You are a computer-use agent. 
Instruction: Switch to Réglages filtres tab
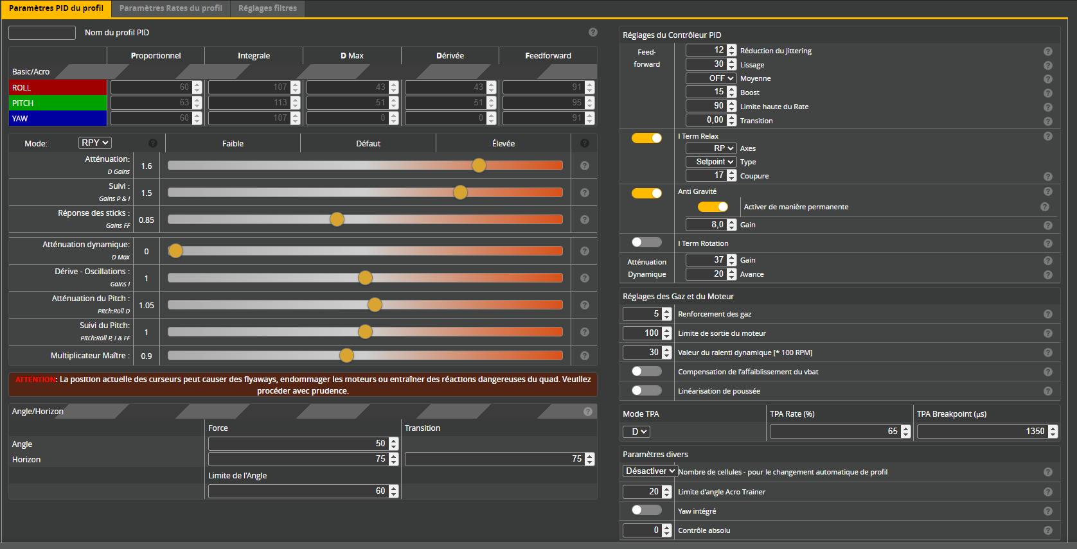tap(267, 8)
